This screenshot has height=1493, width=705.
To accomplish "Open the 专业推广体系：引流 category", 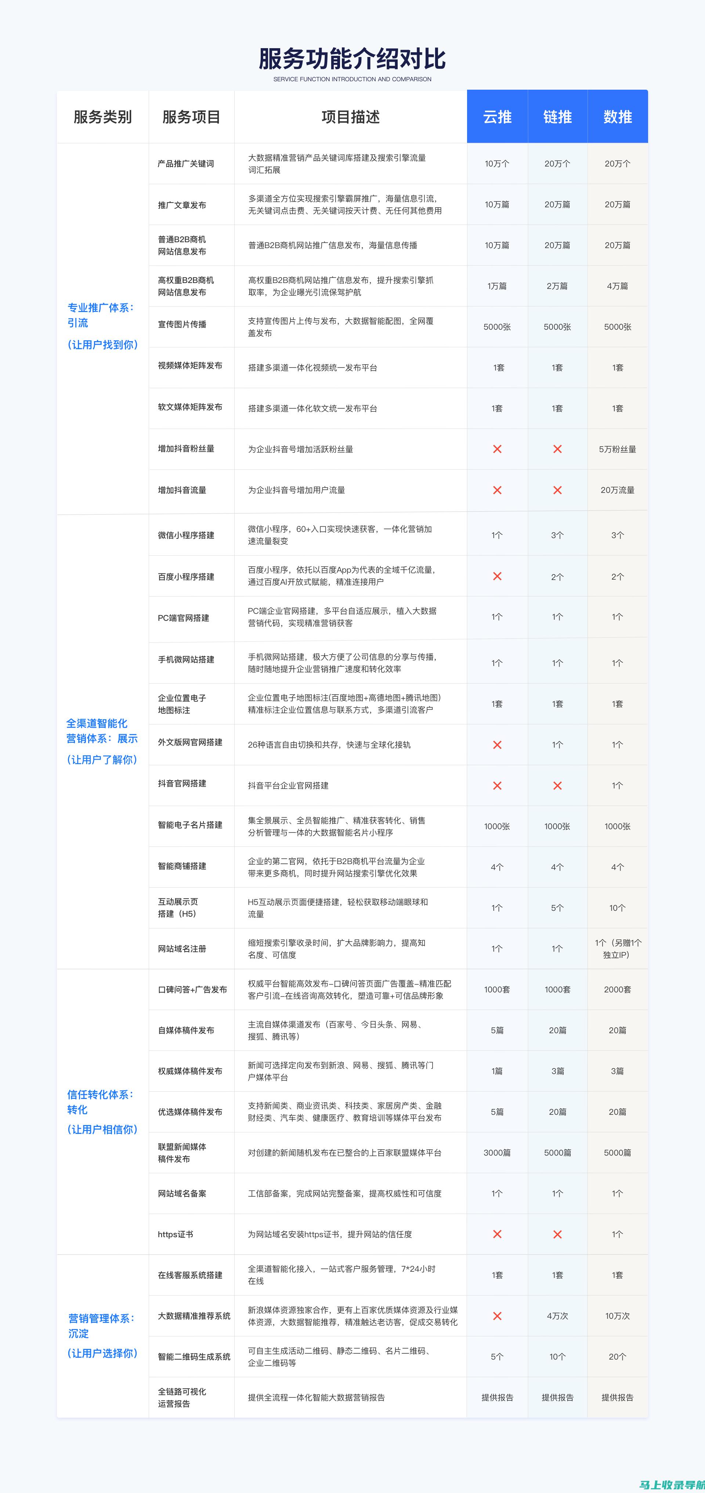I will [x=102, y=326].
